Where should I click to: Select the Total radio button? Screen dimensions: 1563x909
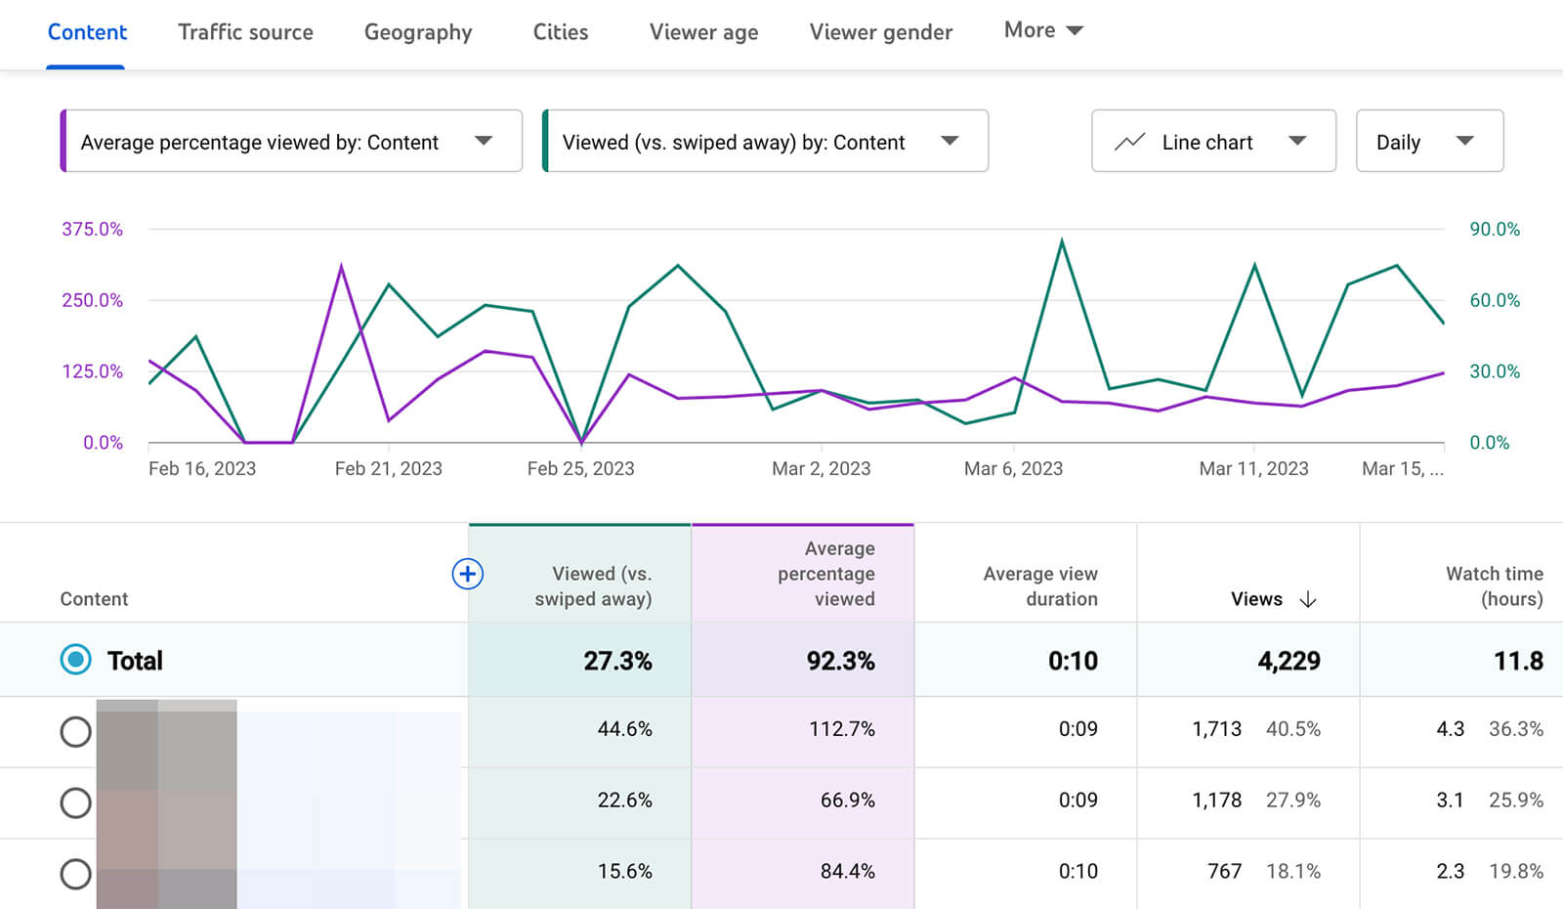coord(75,660)
